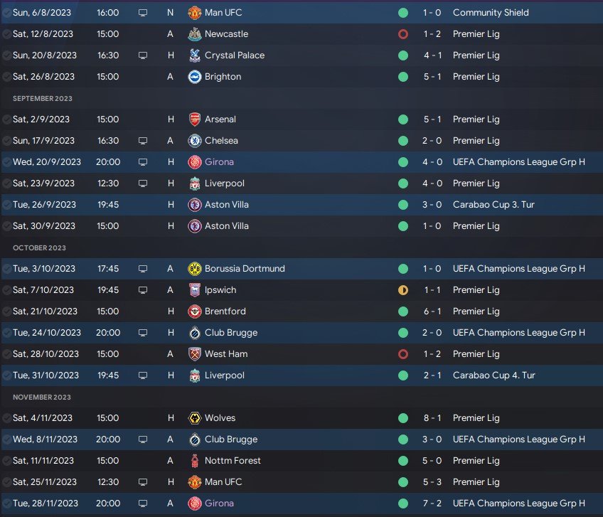Click the Borussia Dortmund badge icon

coord(195,269)
